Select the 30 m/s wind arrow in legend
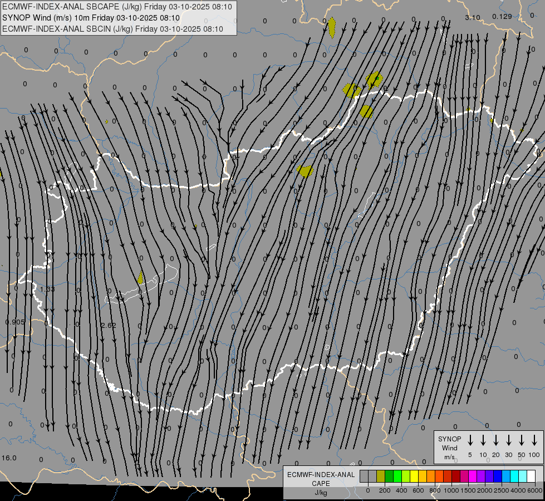The height and width of the screenshot is (501, 545). 509,440
